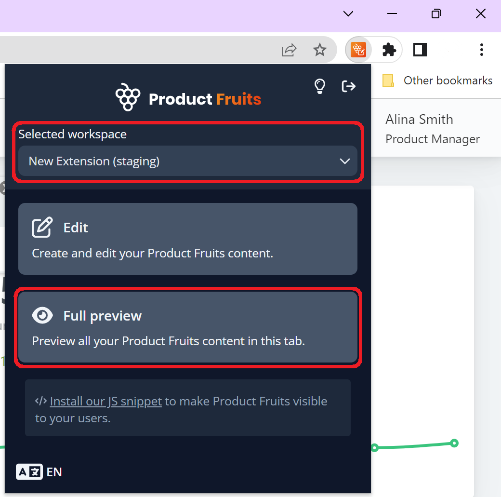Click the share page icon
The width and height of the screenshot is (501, 497).
click(289, 50)
